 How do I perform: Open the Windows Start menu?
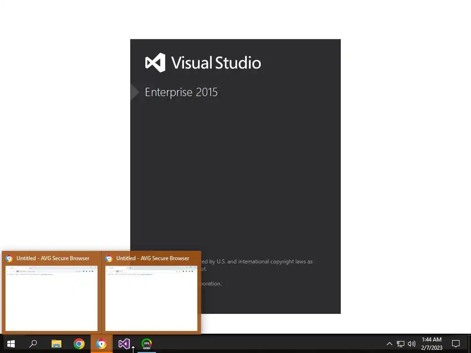(x=11, y=343)
